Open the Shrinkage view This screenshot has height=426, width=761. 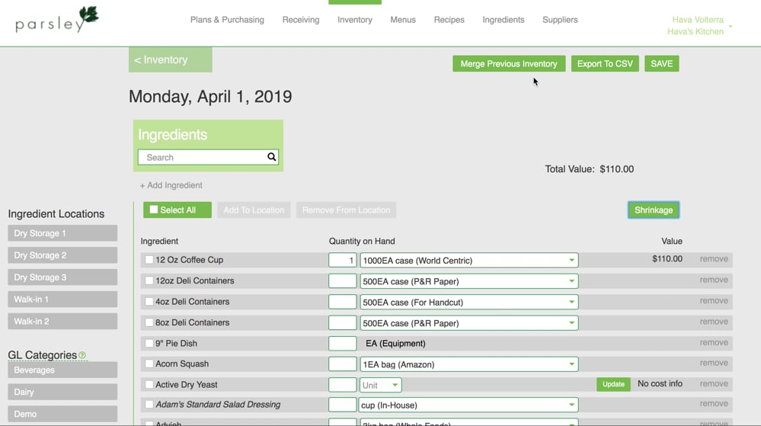click(x=654, y=210)
